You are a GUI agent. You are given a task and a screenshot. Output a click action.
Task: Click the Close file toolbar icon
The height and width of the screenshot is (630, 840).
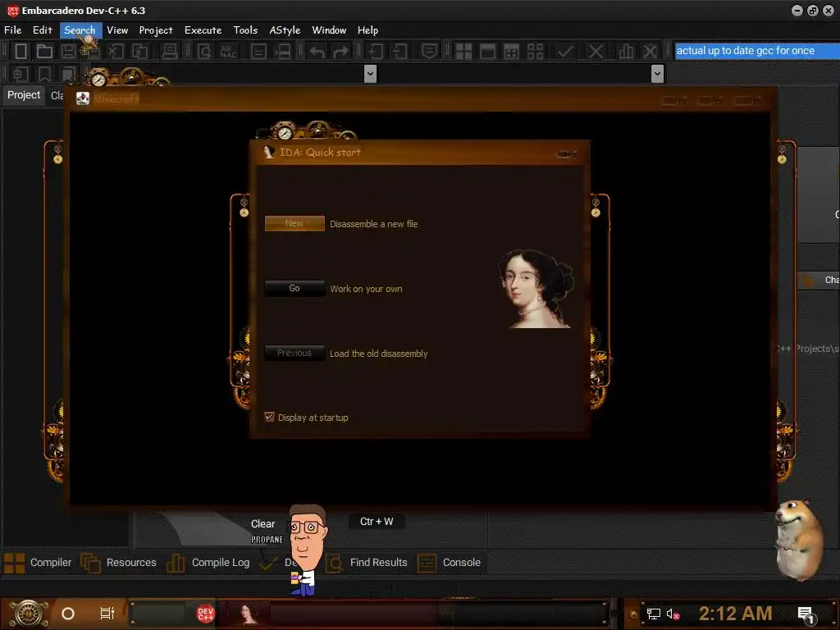pos(116,52)
